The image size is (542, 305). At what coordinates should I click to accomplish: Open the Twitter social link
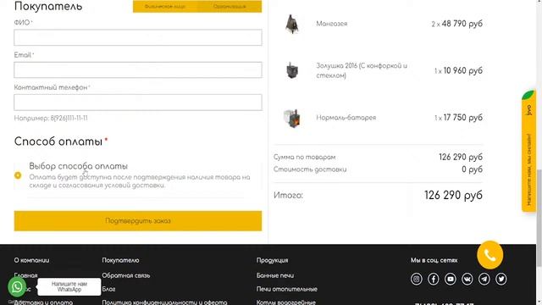(x=501, y=279)
